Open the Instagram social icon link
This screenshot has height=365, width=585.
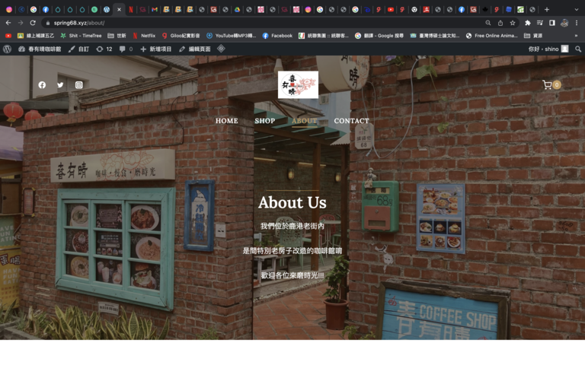click(x=78, y=85)
